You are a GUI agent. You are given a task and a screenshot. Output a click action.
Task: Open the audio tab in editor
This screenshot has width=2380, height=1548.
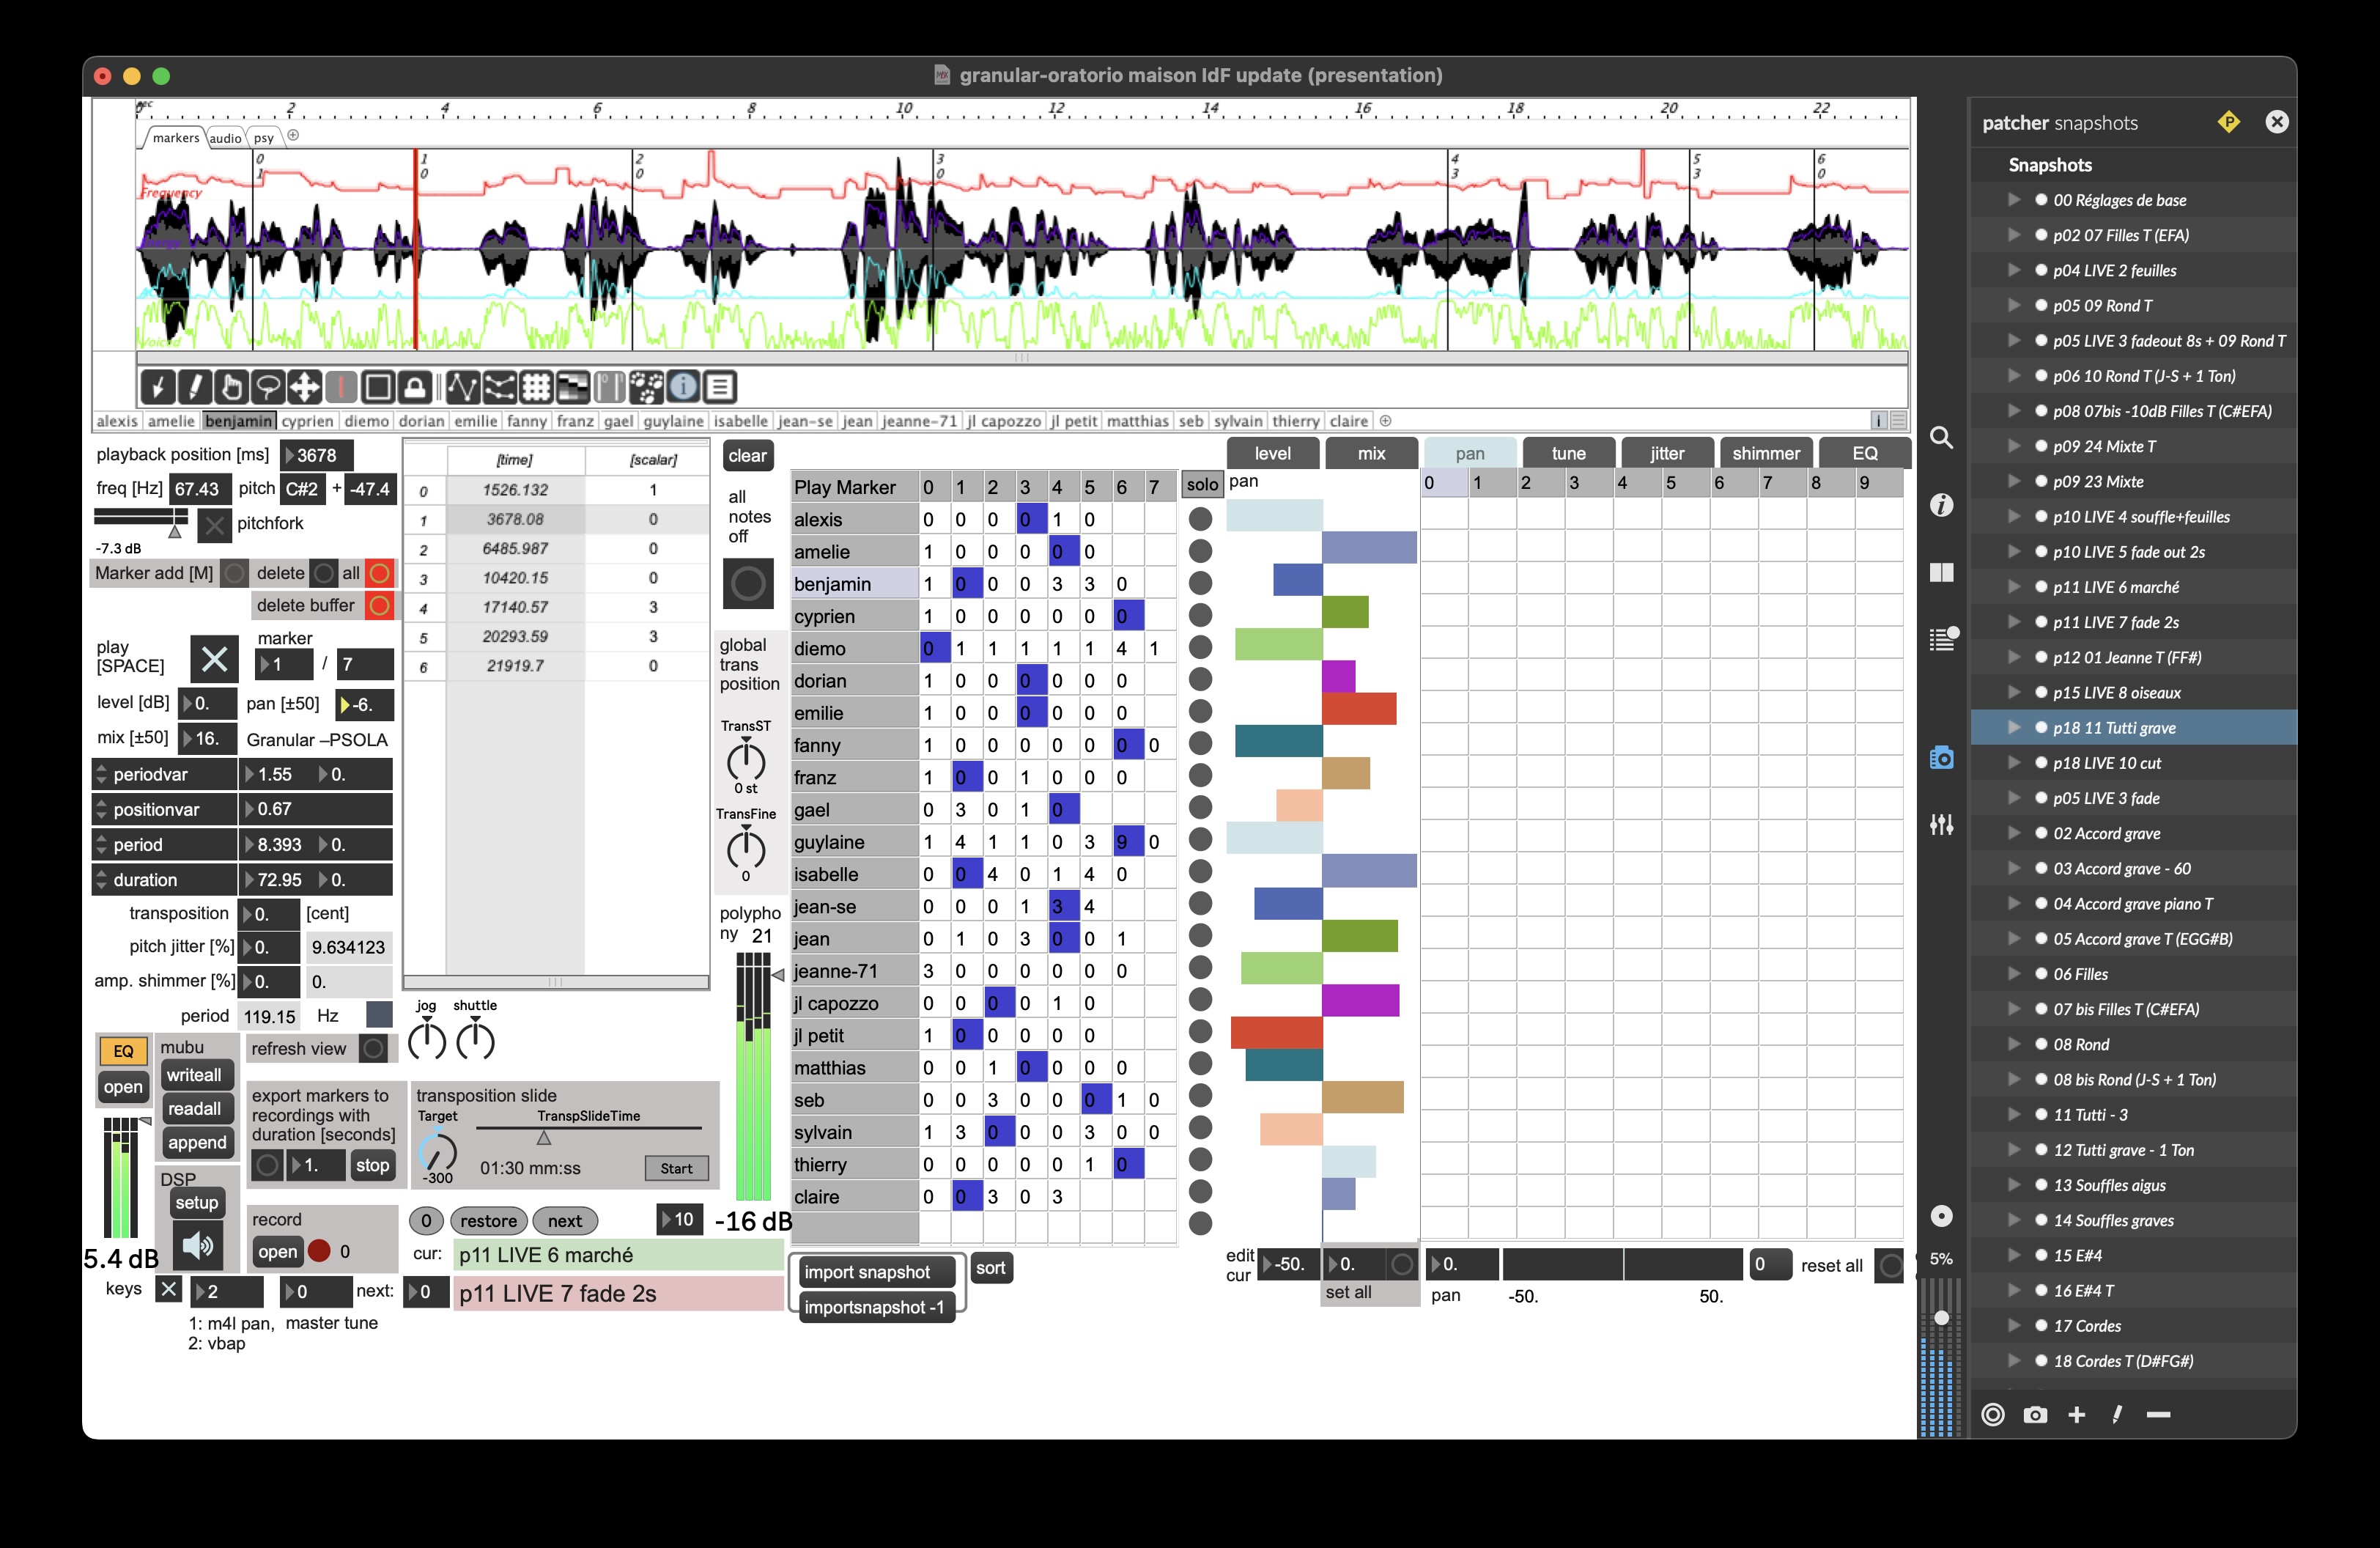tap(225, 138)
